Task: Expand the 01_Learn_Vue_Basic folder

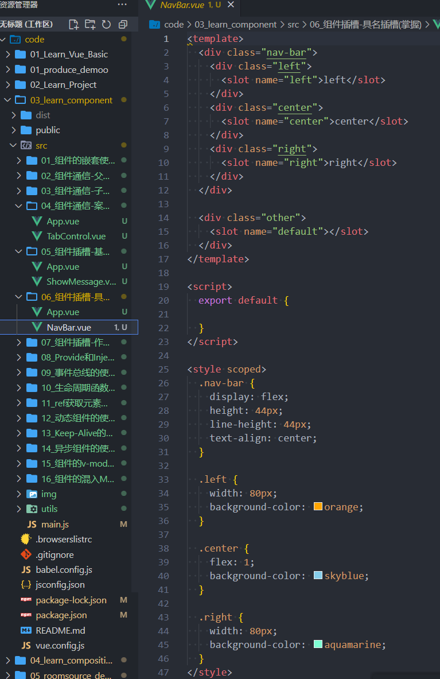Action: pyautogui.click(x=8, y=54)
